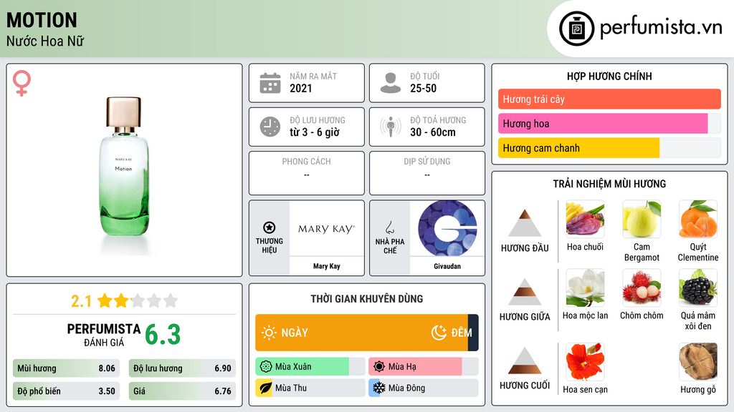The image size is (734, 412).
Task: Click the 25-50 age range value
Action: pos(423,88)
